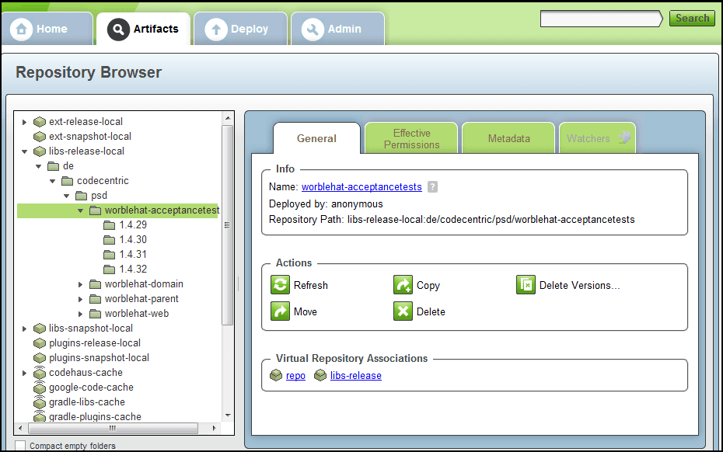Screen dimensions: 723x452
Task: Switch to the Effective Permissions tab
Action: point(411,139)
